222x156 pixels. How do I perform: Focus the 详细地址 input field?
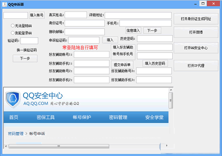pyautogui.click(x=138, y=16)
